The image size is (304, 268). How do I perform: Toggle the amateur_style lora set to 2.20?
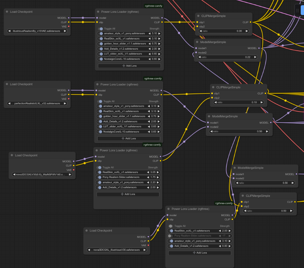(x=99, y=182)
